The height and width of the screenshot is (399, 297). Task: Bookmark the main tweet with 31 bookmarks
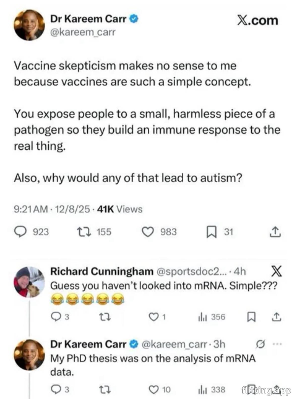[211, 232]
